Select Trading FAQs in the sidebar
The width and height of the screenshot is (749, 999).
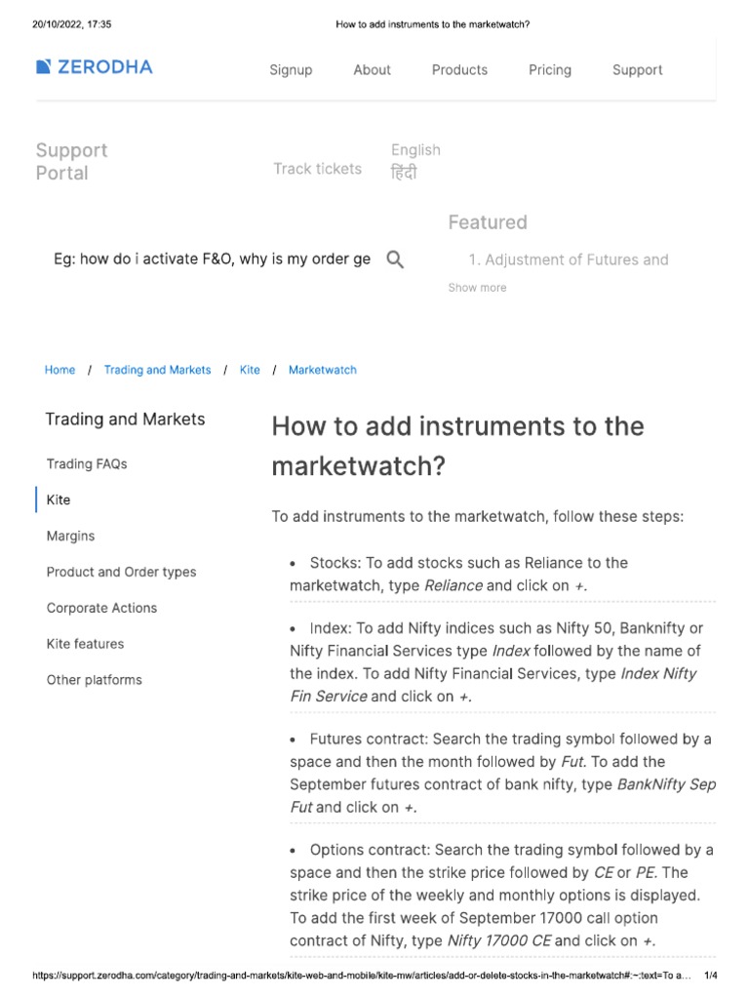87,464
